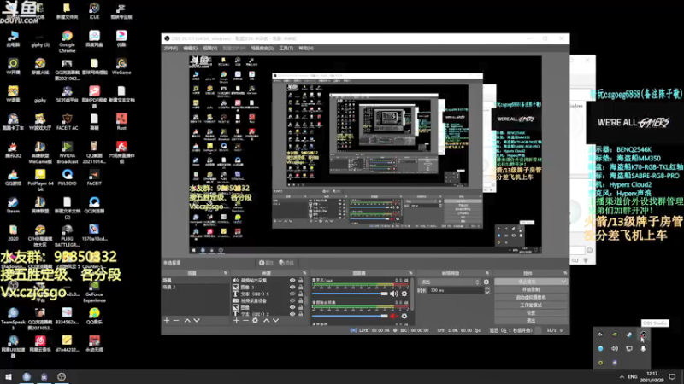The height and width of the screenshot is (384, 684).
Task: Adjust the 300 ms duration stepper
Action: 487,290
